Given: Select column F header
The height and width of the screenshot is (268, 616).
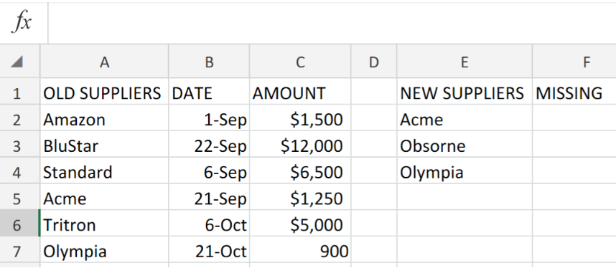Looking at the screenshot, I should (x=574, y=62).
